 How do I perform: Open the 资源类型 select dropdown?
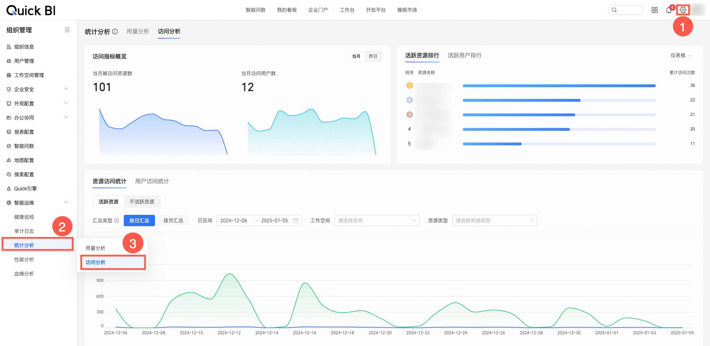(x=495, y=221)
